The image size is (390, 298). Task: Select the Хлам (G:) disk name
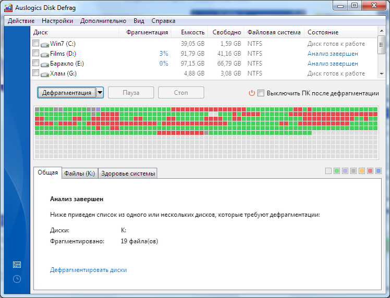coord(63,73)
